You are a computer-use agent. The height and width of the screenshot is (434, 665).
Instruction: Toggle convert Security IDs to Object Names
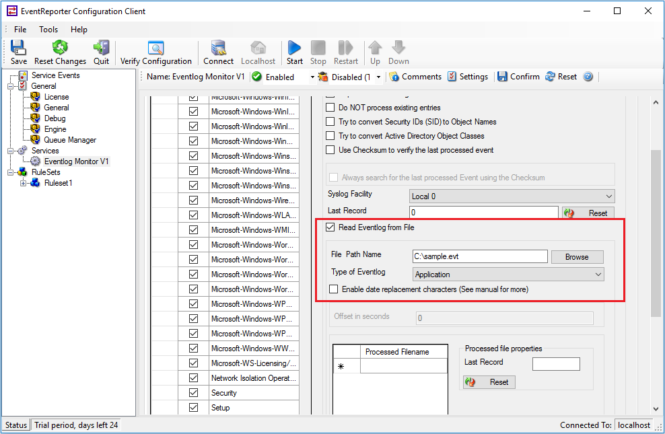330,122
